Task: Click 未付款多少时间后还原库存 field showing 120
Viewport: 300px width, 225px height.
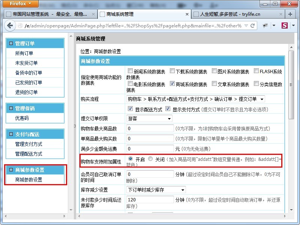Action: [x=150, y=199]
